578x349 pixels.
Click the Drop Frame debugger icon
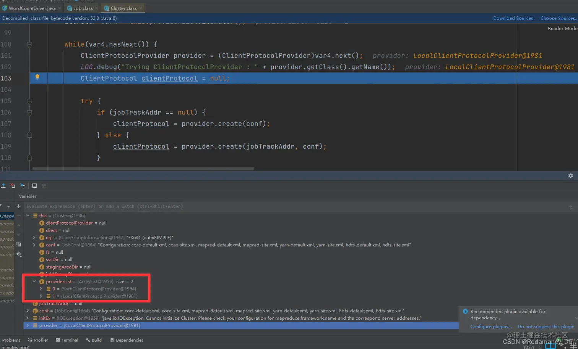pos(13,186)
